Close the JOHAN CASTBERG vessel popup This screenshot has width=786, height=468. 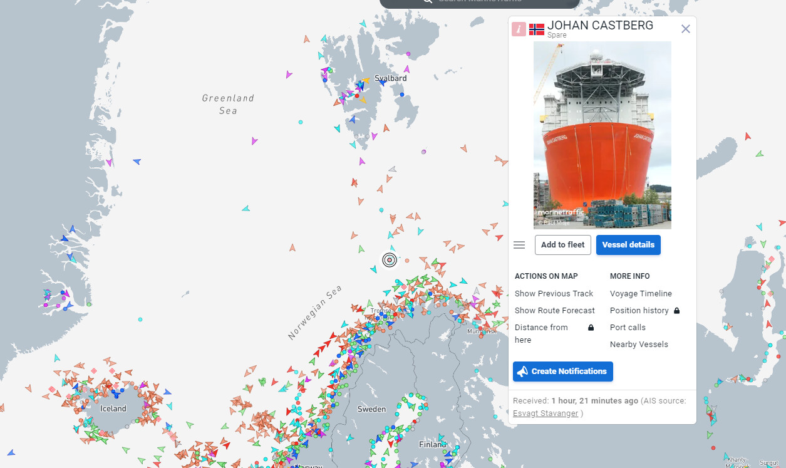coord(686,29)
